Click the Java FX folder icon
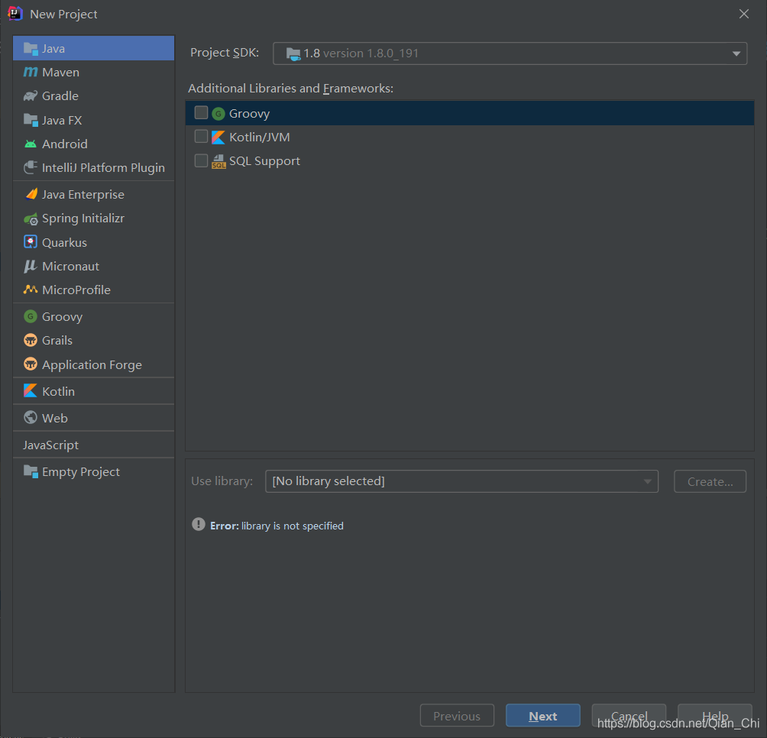 pyautogui.click(x=31, y=120)
